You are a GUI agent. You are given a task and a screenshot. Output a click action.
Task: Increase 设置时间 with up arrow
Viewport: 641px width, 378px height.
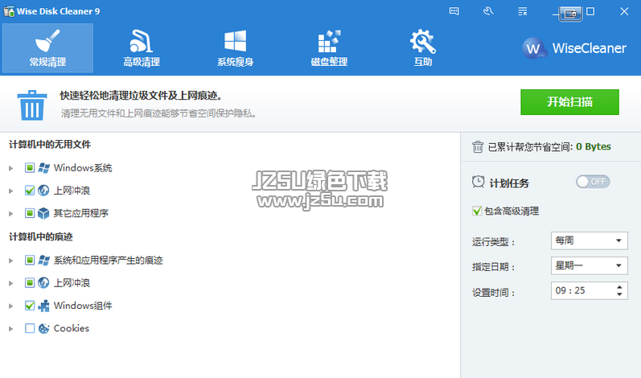click(620, 287)
